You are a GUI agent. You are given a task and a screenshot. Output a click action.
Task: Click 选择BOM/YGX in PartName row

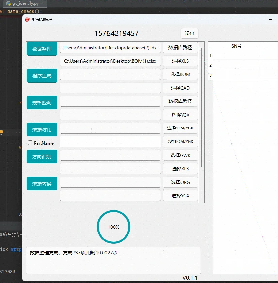180,142
